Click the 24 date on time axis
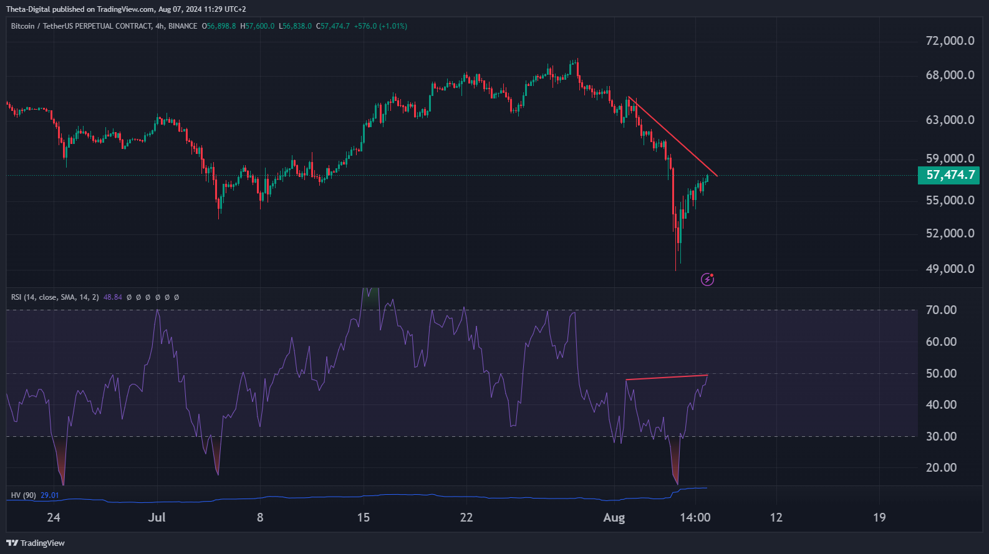This screenshot has width=989, height=554. click(54, 517)
